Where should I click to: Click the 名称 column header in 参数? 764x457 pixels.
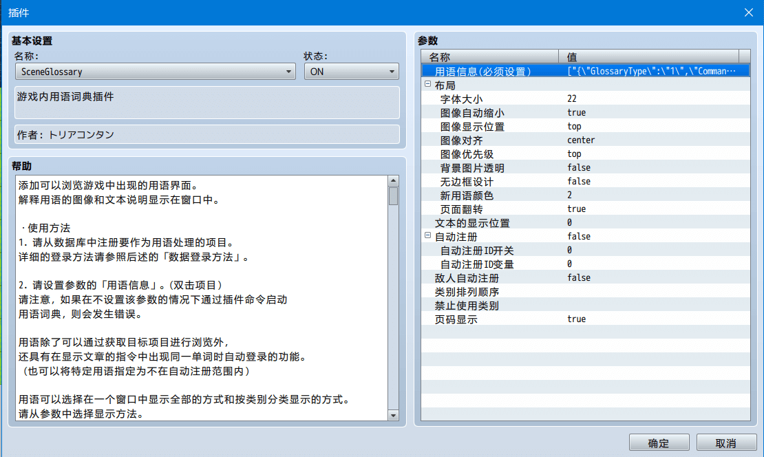[x=489, y=56]
